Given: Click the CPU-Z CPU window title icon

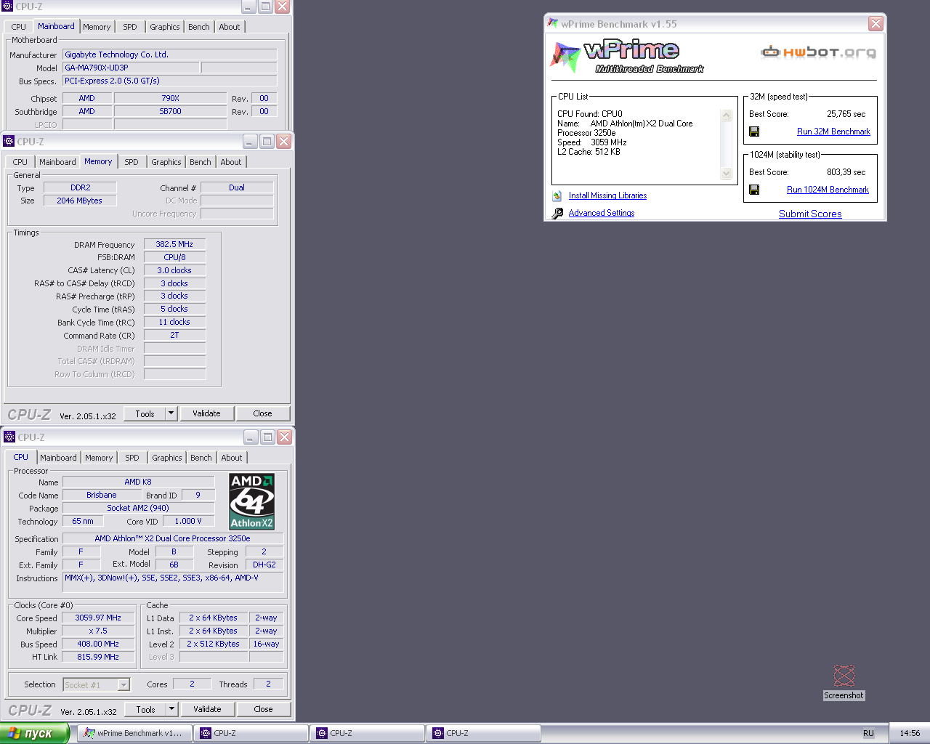Looking at the screenshot, I should point(9,437).
